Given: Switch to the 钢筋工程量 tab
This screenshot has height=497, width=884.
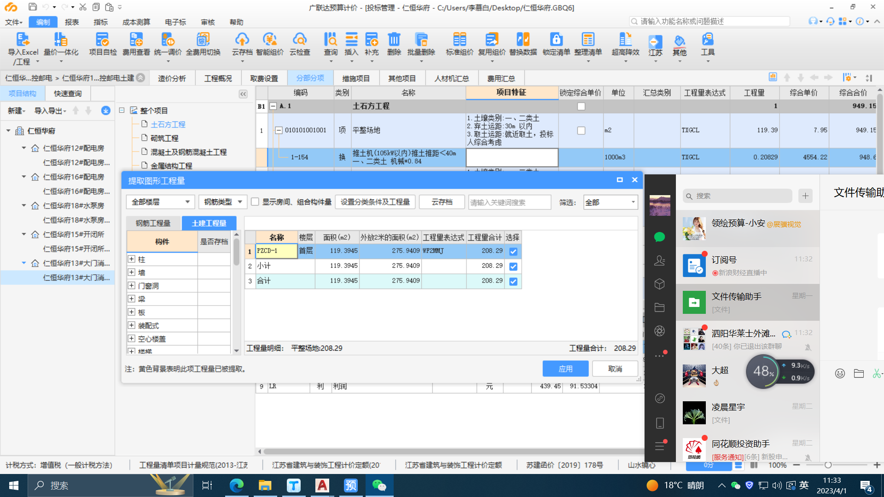Looking at the screenshot, I should pos(153,223).
